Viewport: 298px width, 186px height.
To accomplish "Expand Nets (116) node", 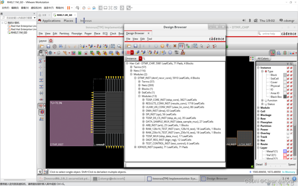I will [x=131, y=71].
